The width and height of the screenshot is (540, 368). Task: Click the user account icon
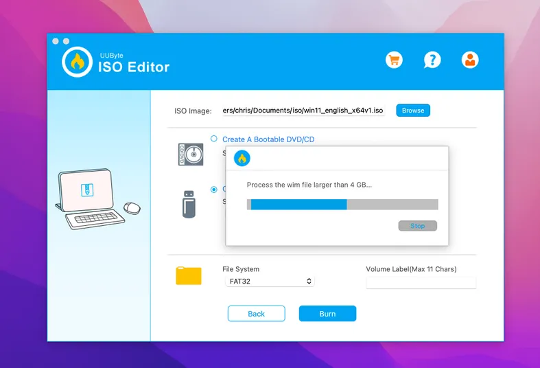[x=470, y=60]
